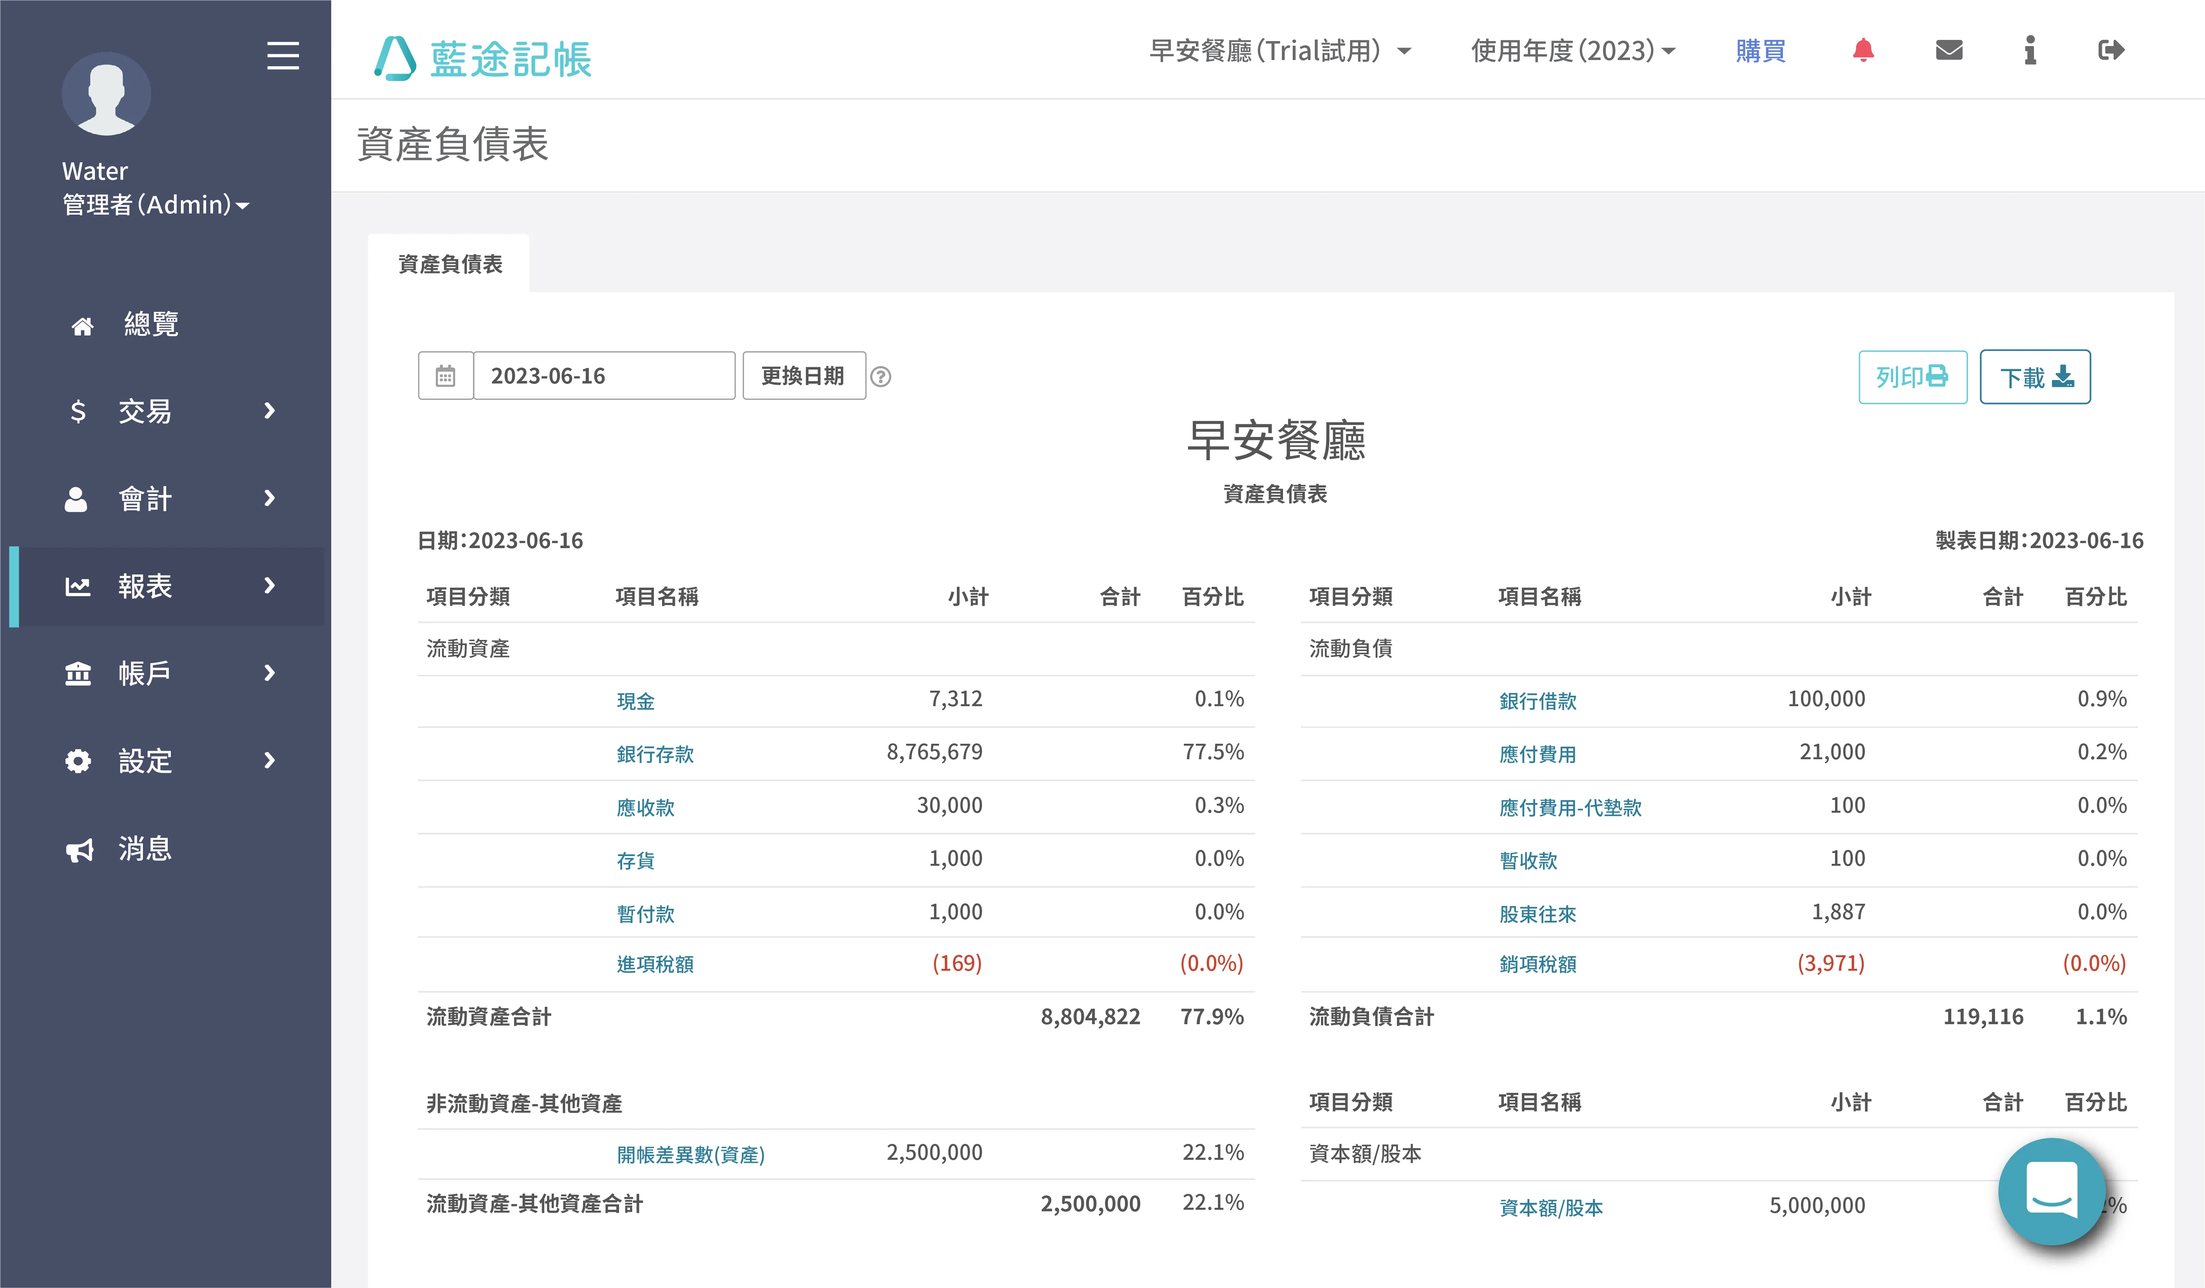2205x1288 pixels.
Task: Click the 下載 download button
Action: (x=2035, y=377)
